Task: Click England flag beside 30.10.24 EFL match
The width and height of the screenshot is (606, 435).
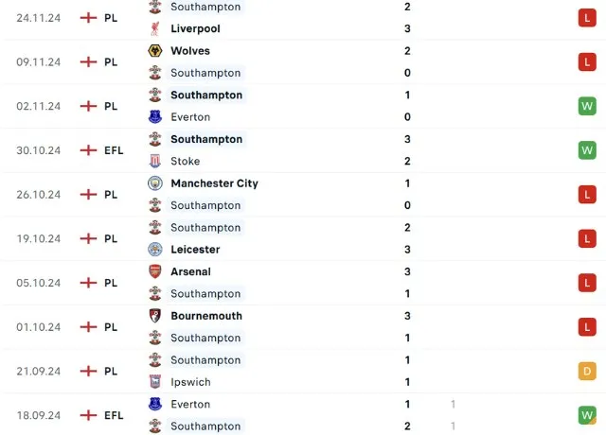Action: [89, 150]
